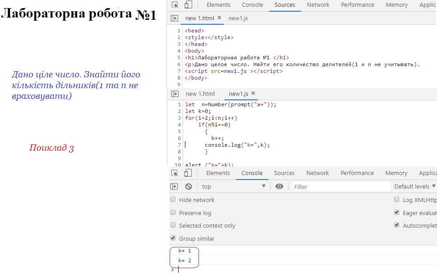Show the console sidebar
The width and height of the screenshot is (437, 274).
[x=174, y=186]
